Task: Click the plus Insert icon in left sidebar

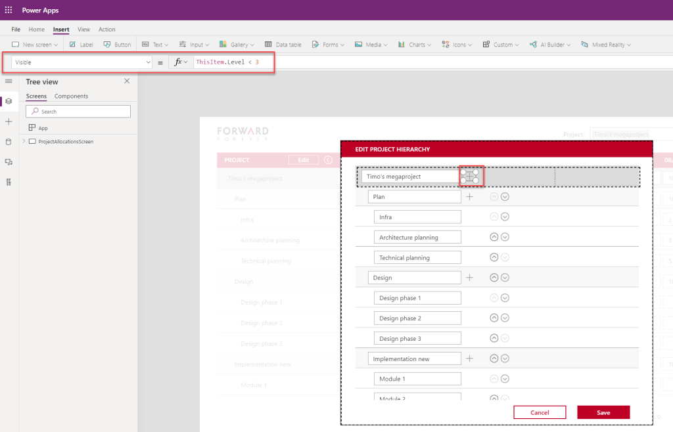Action: coord(9,121)
